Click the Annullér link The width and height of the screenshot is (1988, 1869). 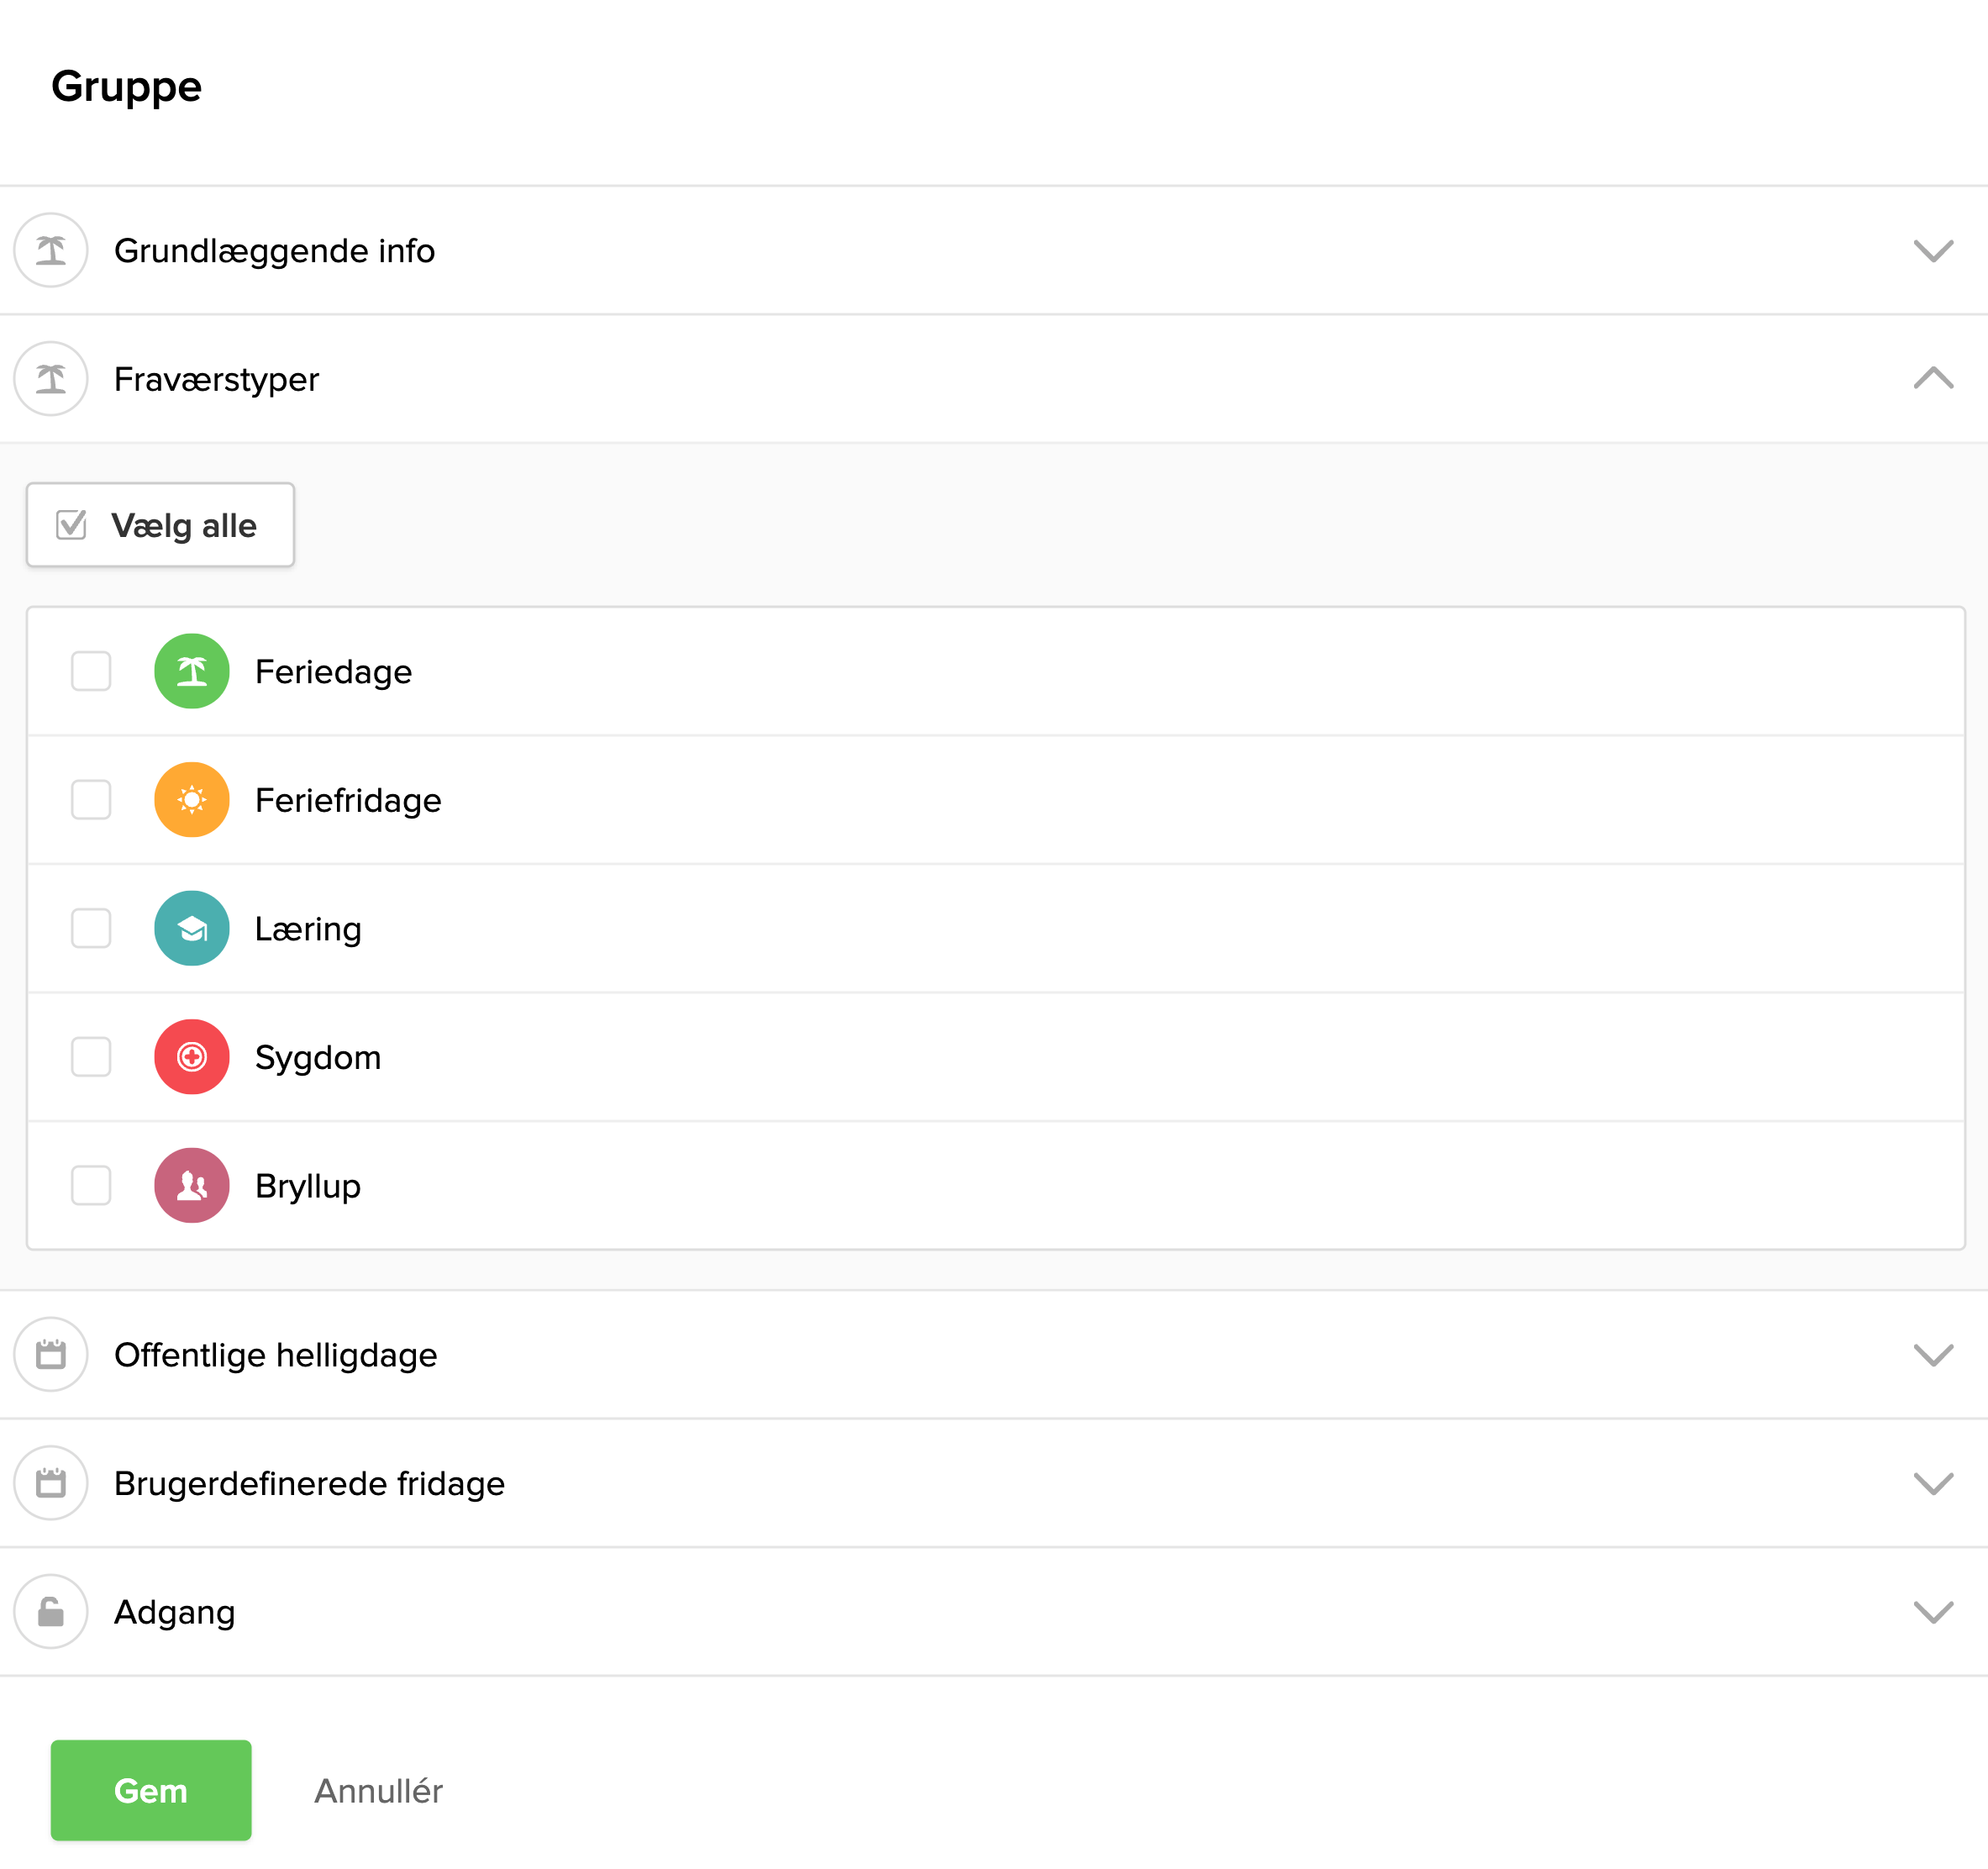click(378, 1790)
